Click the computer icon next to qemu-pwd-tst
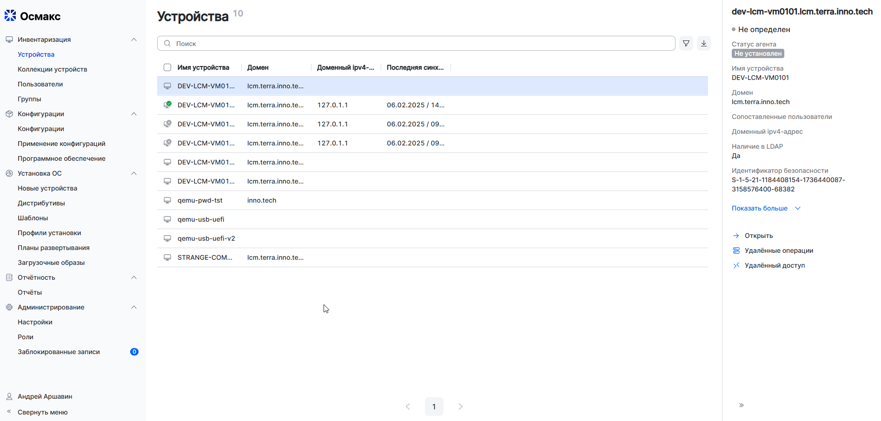881x421 pixels. pyautogui.click(x=167, y=200)
